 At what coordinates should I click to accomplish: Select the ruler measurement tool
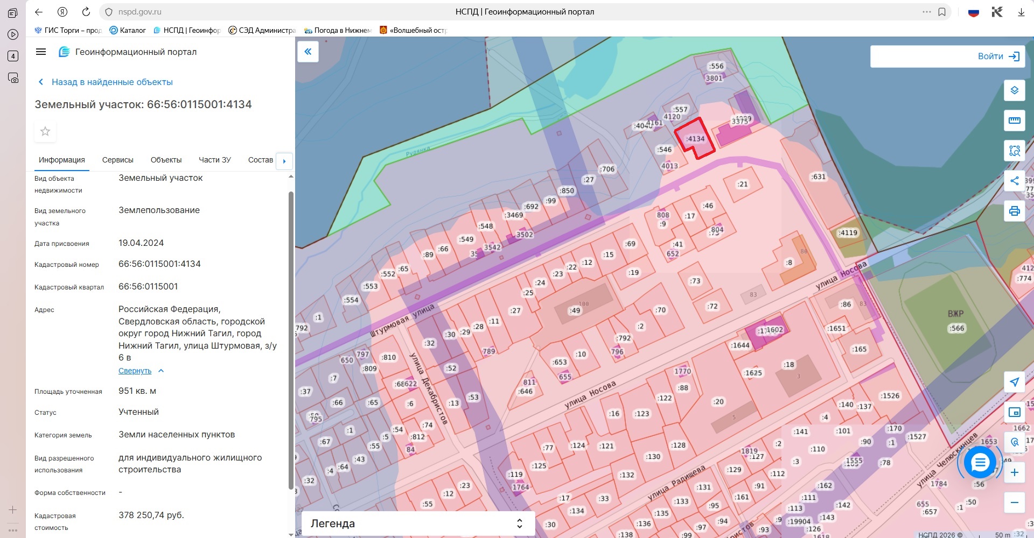click(x=1014, y=121)
